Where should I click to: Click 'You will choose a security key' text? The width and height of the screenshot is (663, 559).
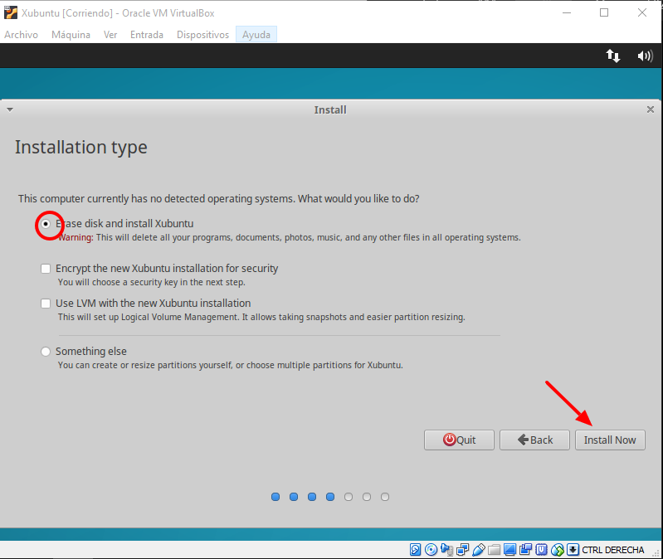point(151,282)
